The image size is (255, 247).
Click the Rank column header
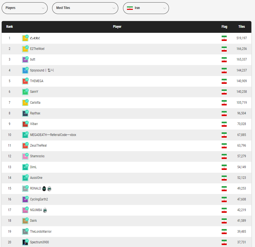[x=10, y=27]
